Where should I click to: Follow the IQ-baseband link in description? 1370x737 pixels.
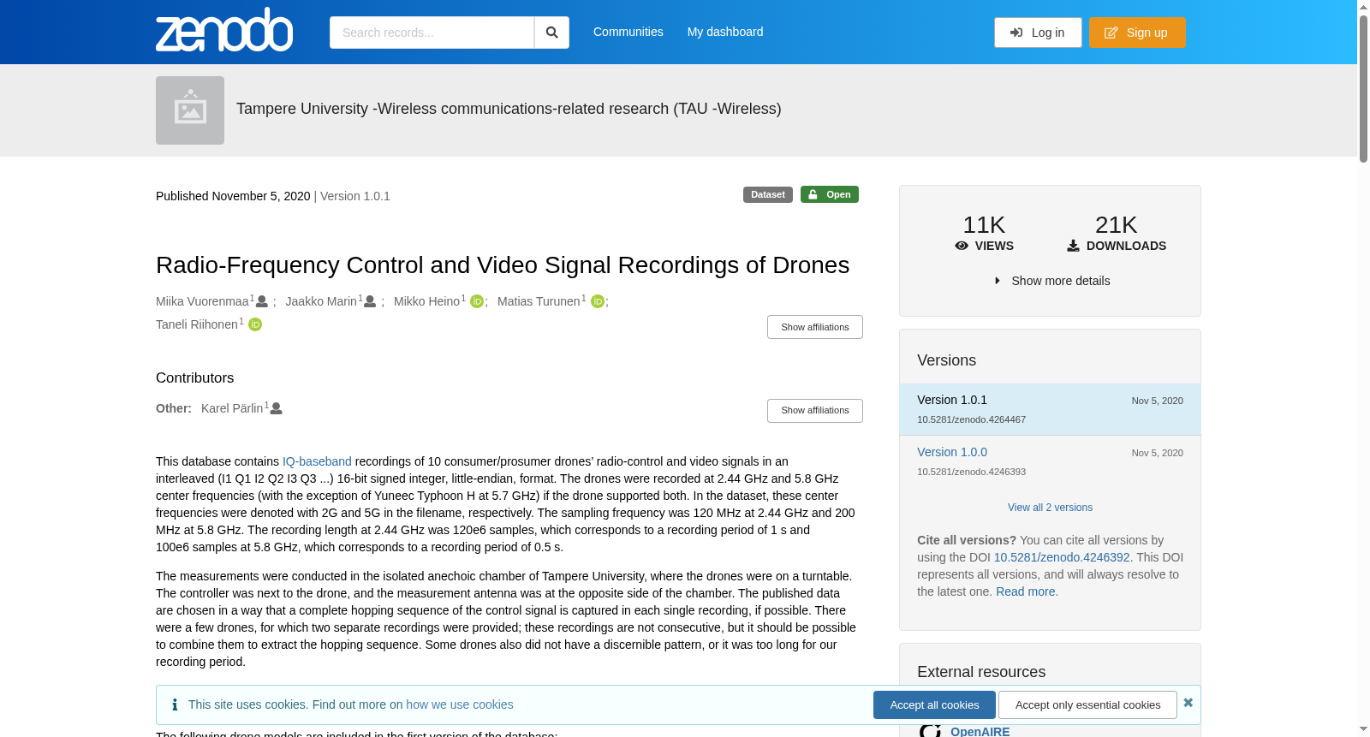(317, 461)
